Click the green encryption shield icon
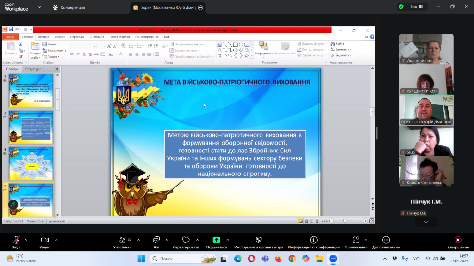The width and height of the screenshot is (474, 266). point(400,7)
